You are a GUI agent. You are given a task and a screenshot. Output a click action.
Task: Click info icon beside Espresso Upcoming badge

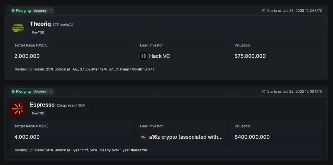coord(51,92)
